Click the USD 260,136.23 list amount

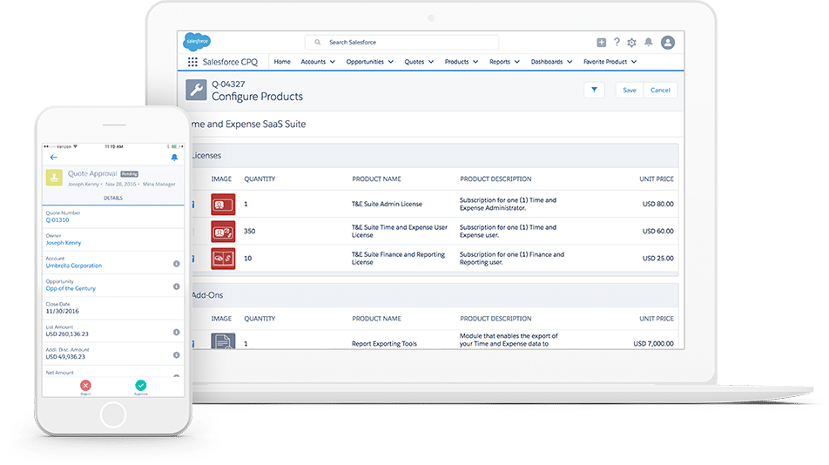click(67, 334)
